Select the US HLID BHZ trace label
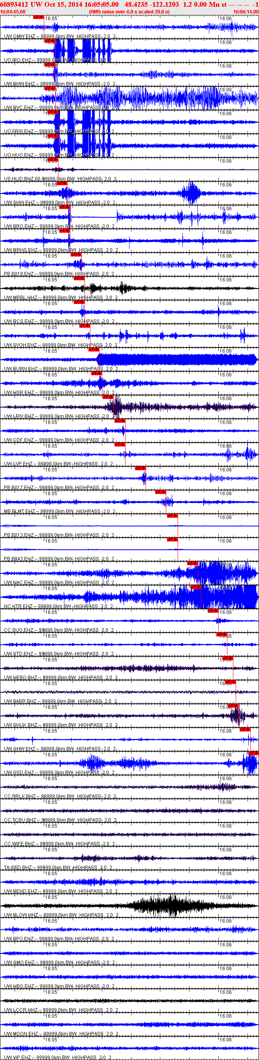This screenshot has width=259, height=1060. point(60,179)
